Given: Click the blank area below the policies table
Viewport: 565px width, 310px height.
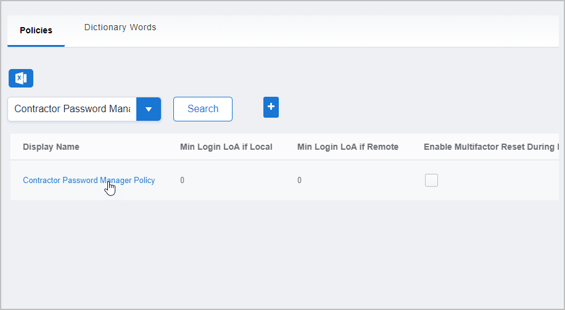Looking at the screenshot, I should pyautogui.click(x=284, y=253).
